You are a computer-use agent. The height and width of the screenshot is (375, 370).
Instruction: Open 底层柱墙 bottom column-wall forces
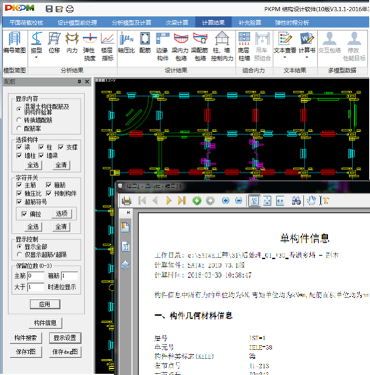(244, 47)
